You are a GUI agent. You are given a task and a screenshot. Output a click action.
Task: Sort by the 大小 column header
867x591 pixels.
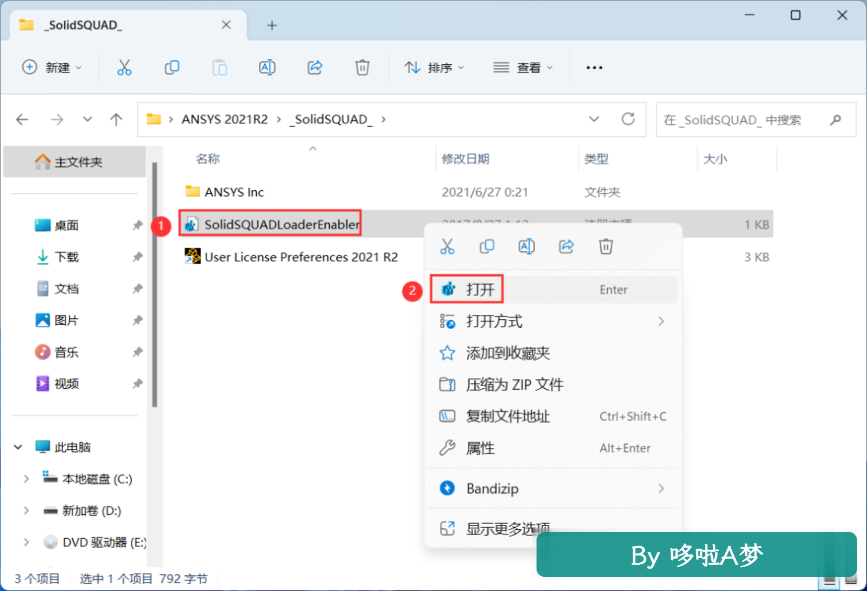(x=715, y=159)
